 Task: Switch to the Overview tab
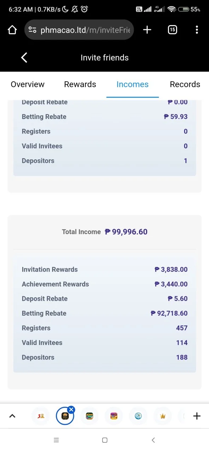tap(28, 84)
